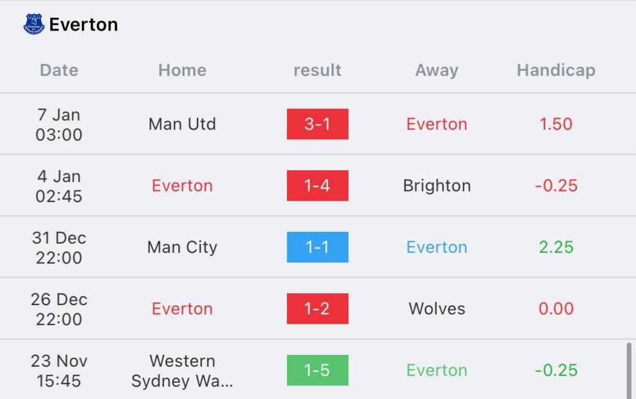Open Wolves away team link
The height and width of the screenshot is (399, 636).
(x=437, y=309)
